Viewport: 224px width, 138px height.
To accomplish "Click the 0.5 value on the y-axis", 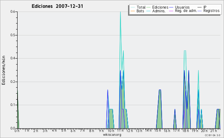I will point(13,35).
